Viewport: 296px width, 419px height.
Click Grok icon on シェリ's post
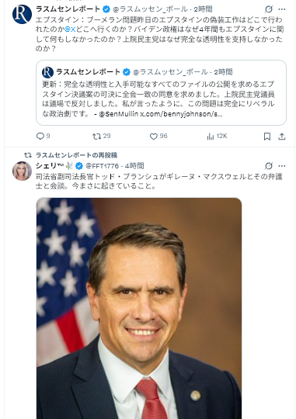[x=269, y=166]
